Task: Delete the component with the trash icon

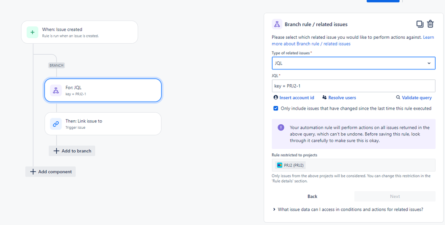Action: (430, 24)
